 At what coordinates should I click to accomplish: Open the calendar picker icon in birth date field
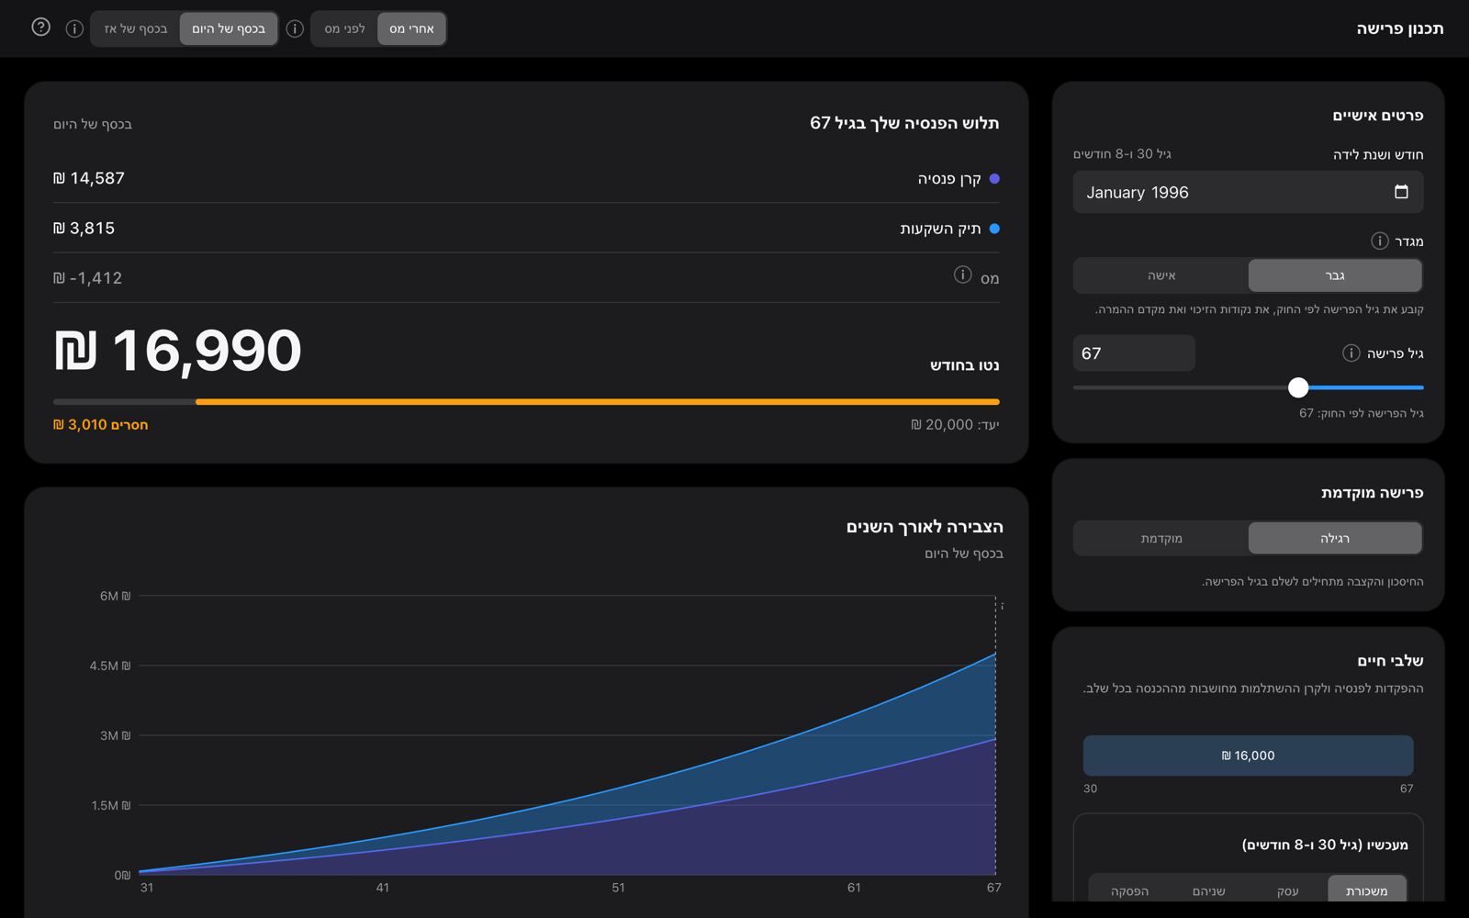click(1401, 192)
